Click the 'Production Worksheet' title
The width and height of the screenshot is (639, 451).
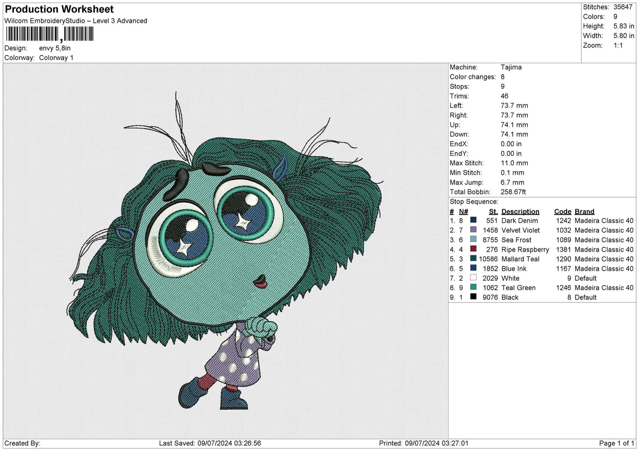pos(59,10)
